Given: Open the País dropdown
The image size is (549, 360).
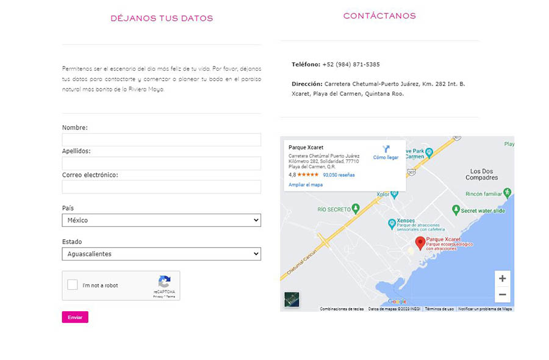Looking at the screenshot, I should [x=161, y=220].
